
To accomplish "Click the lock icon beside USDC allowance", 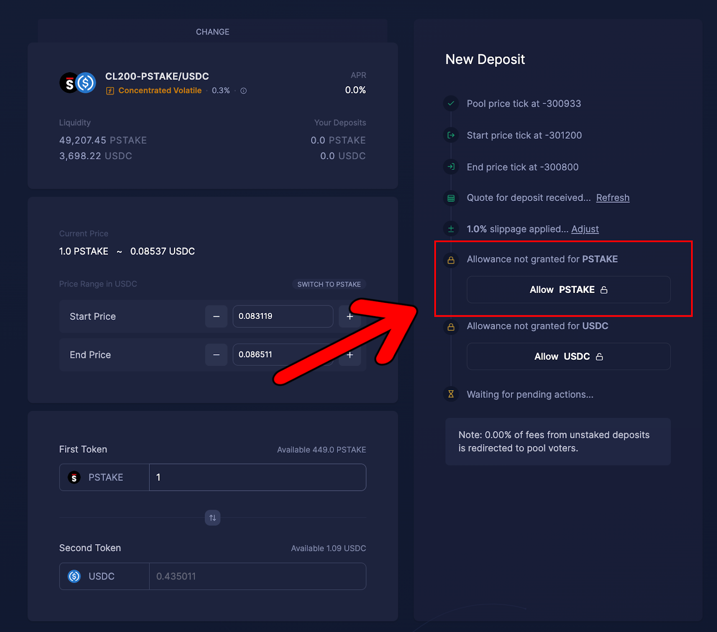I will coord(451,327).
